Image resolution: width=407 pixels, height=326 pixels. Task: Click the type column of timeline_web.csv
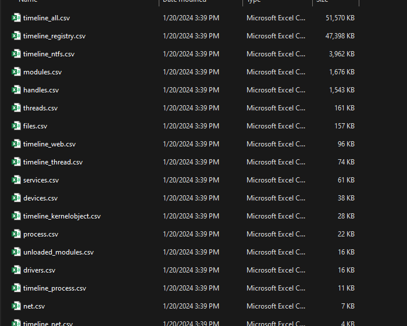(x=276, y=144)
